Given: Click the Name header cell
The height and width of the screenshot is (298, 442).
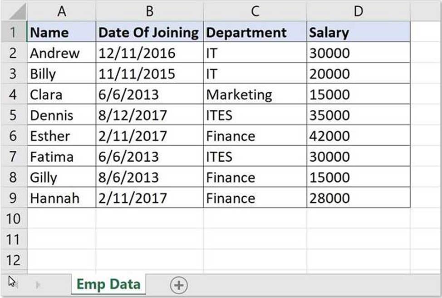Looking at the screenshot, I should coord(62,32).
